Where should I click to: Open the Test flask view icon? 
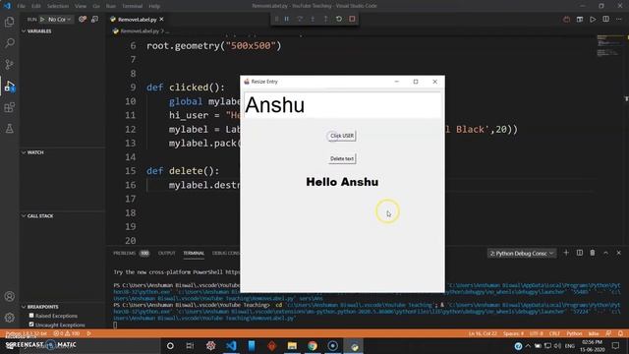coord(9,129)
